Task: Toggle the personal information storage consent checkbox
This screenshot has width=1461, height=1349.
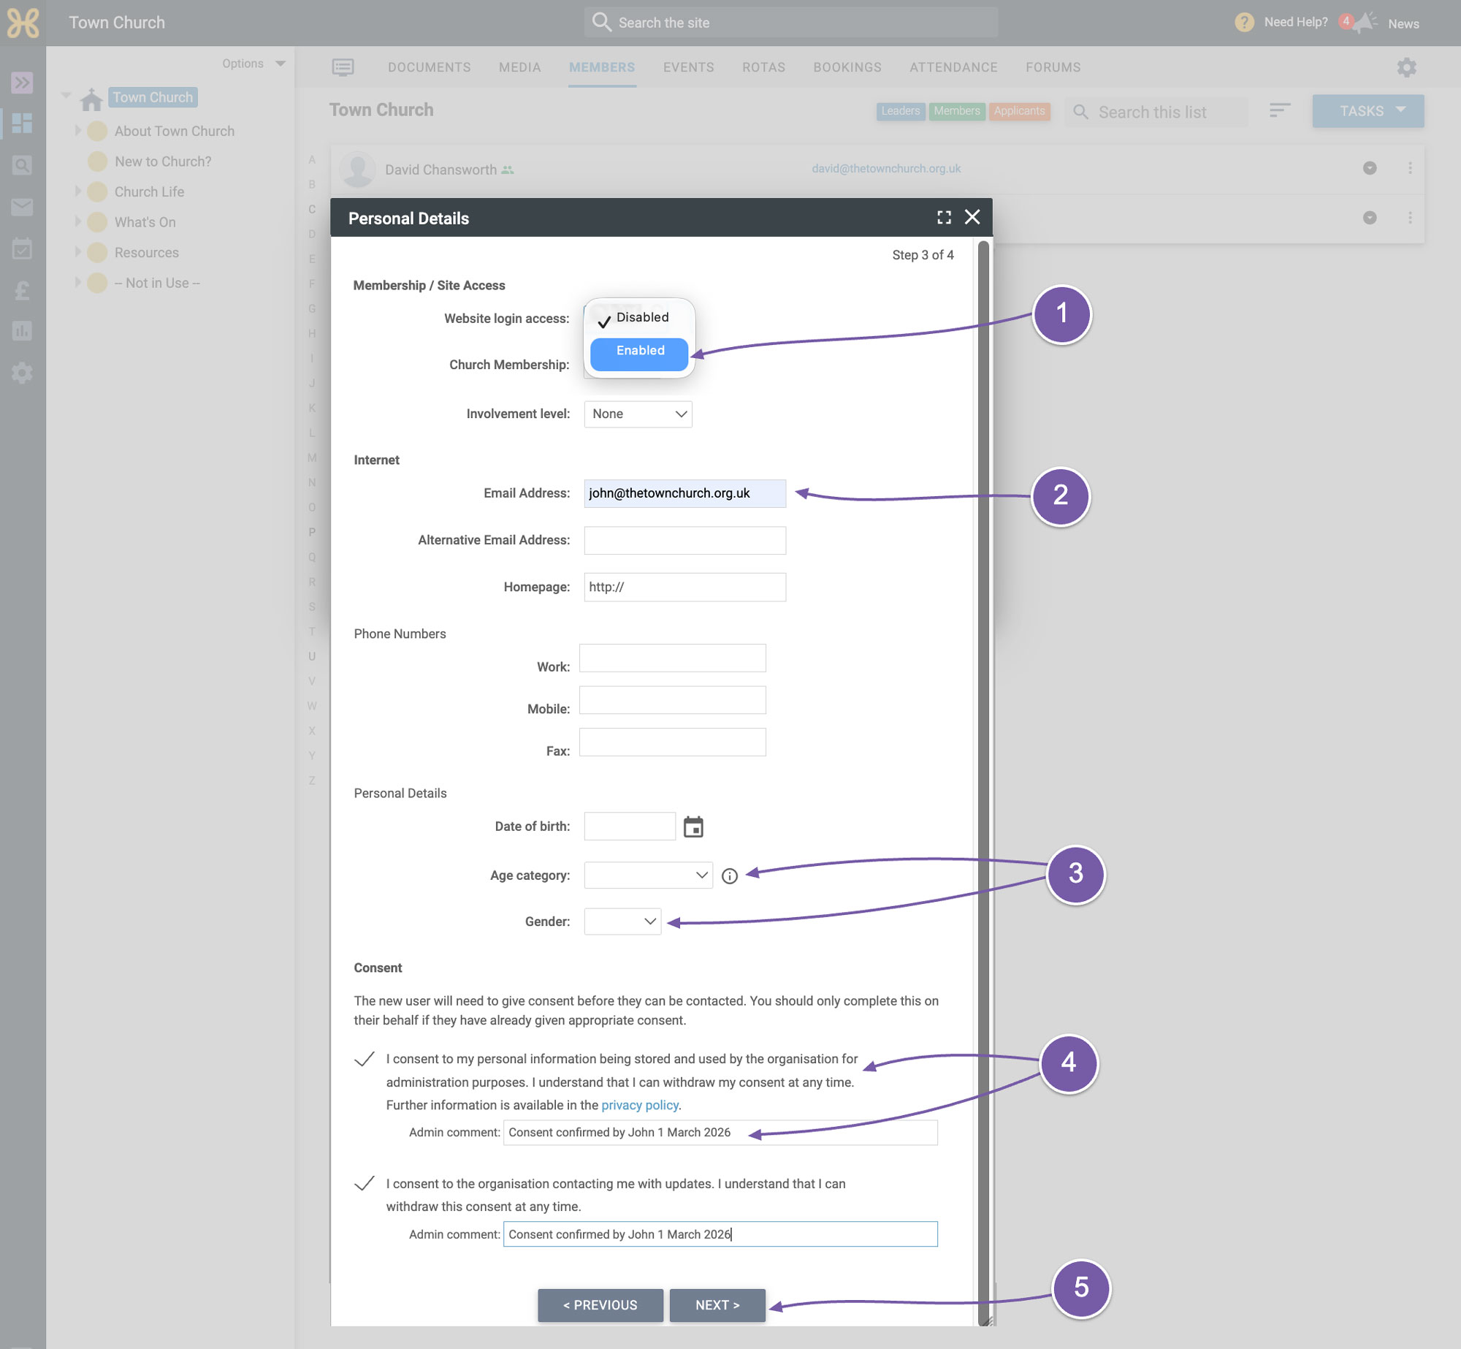Action: point(365,1059)
